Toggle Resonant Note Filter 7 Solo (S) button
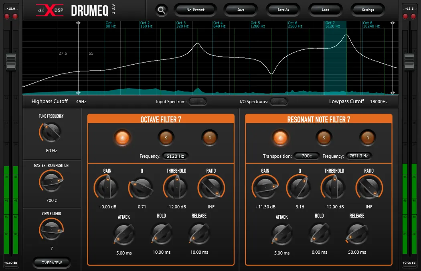 coord(324,138)
